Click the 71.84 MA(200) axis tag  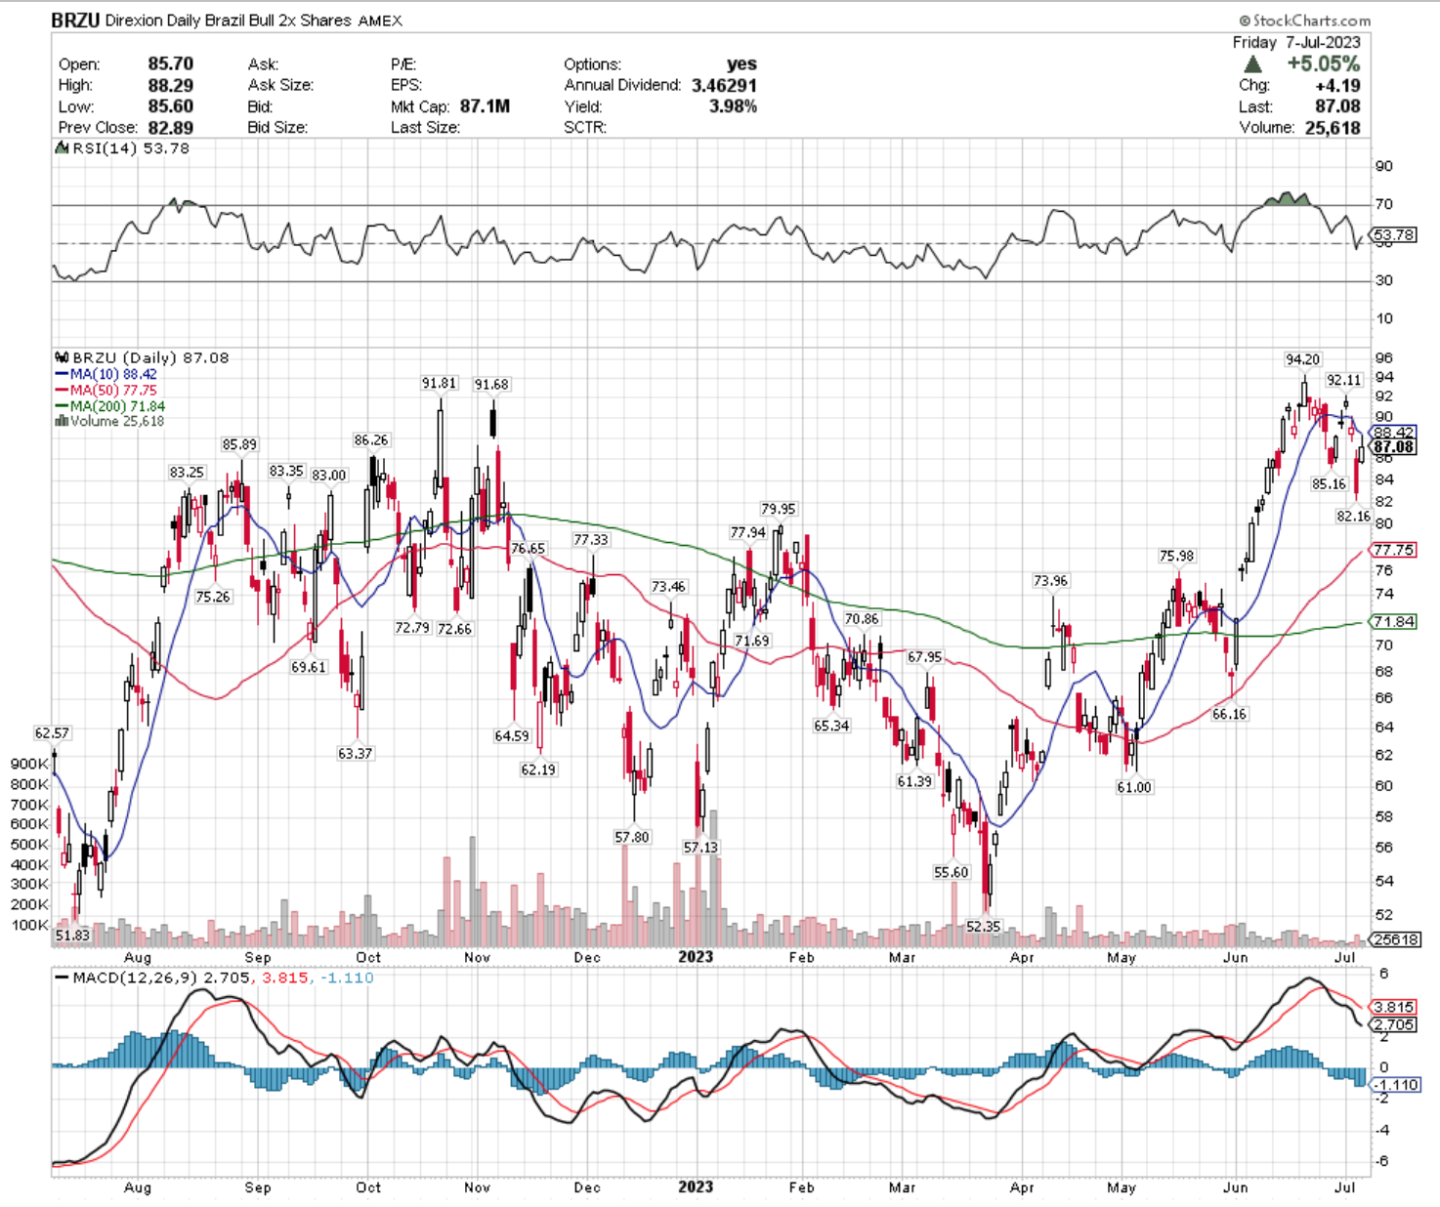[x=1393, y=621]
